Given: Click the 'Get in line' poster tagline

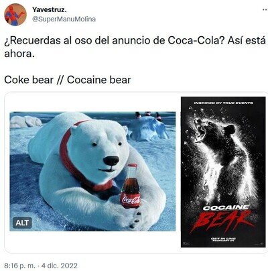Looking at the screenshot, I should click(x=223, y=239).
